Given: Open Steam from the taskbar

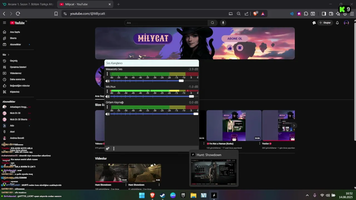Looking at the screenshot, I should click(162, 195).
